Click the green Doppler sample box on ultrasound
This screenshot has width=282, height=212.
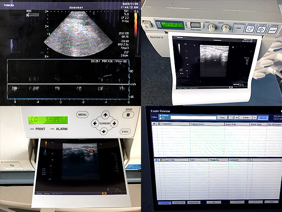tap(78, 34)
